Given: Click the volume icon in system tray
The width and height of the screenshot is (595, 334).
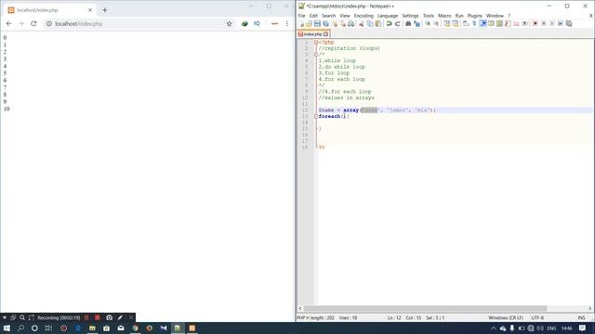Looking at the screenshot, I should 540,328.
